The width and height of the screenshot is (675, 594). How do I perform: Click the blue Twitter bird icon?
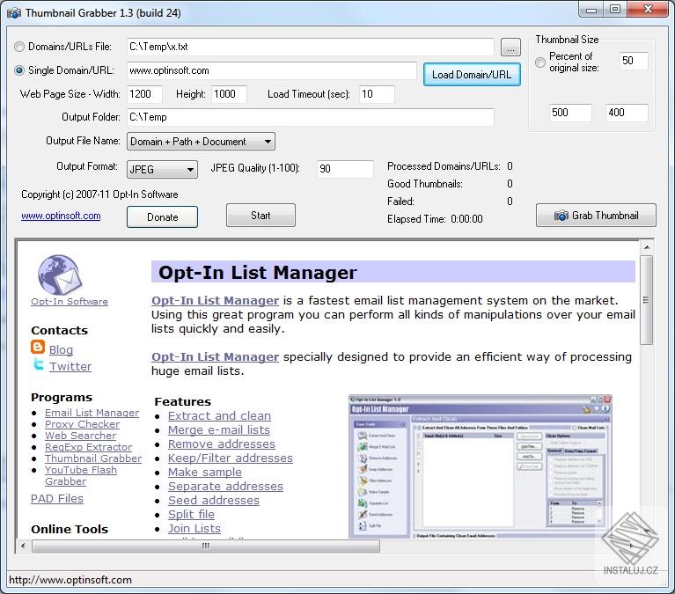click(39, 364)
